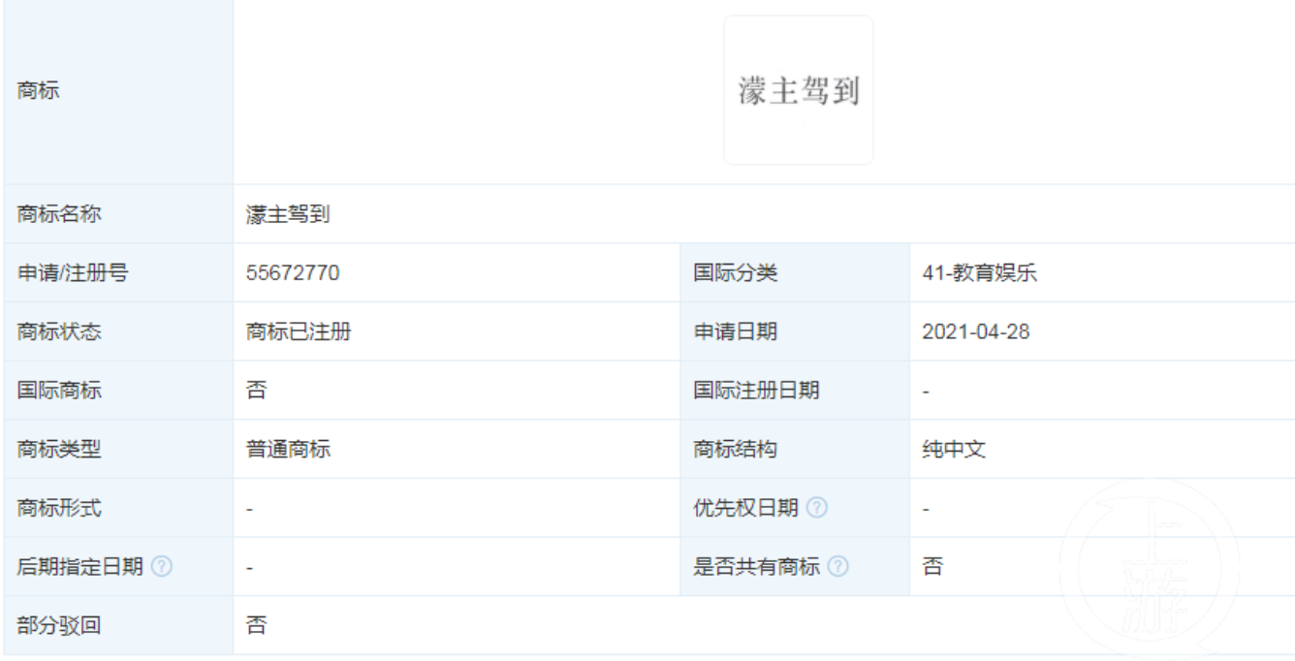This screenshot has width=1295, height=661.
Task: Click the 商标形式 field label
Action: tap(59, 508)
